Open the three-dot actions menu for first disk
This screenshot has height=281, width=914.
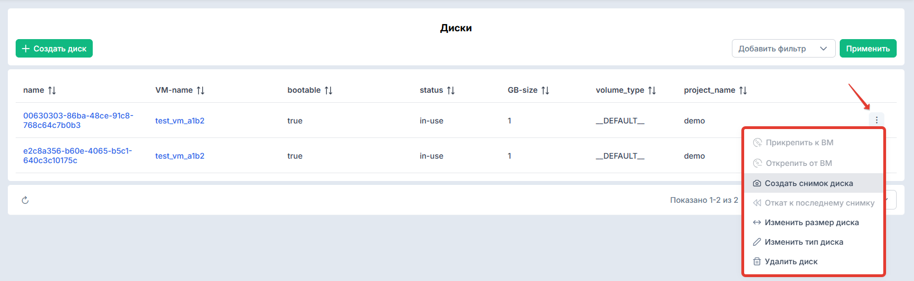coord(877,120)
